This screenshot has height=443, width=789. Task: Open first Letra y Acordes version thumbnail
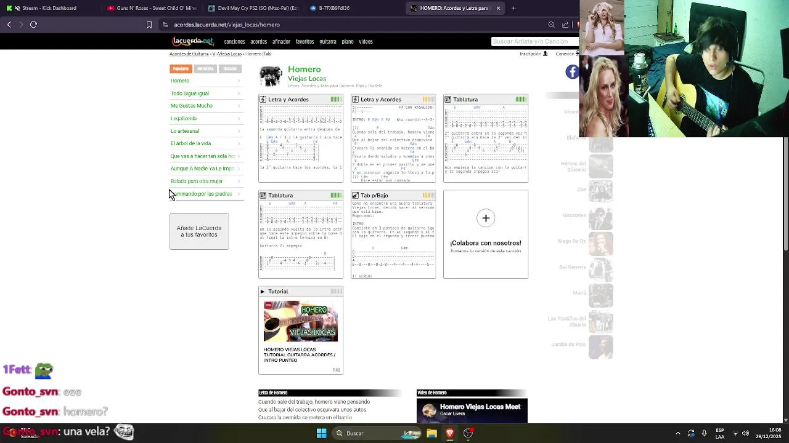[301, 138]
